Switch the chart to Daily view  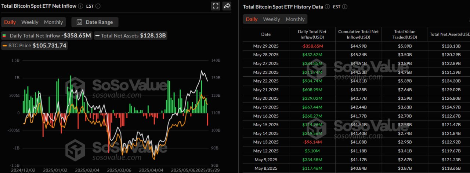point(10,22)
